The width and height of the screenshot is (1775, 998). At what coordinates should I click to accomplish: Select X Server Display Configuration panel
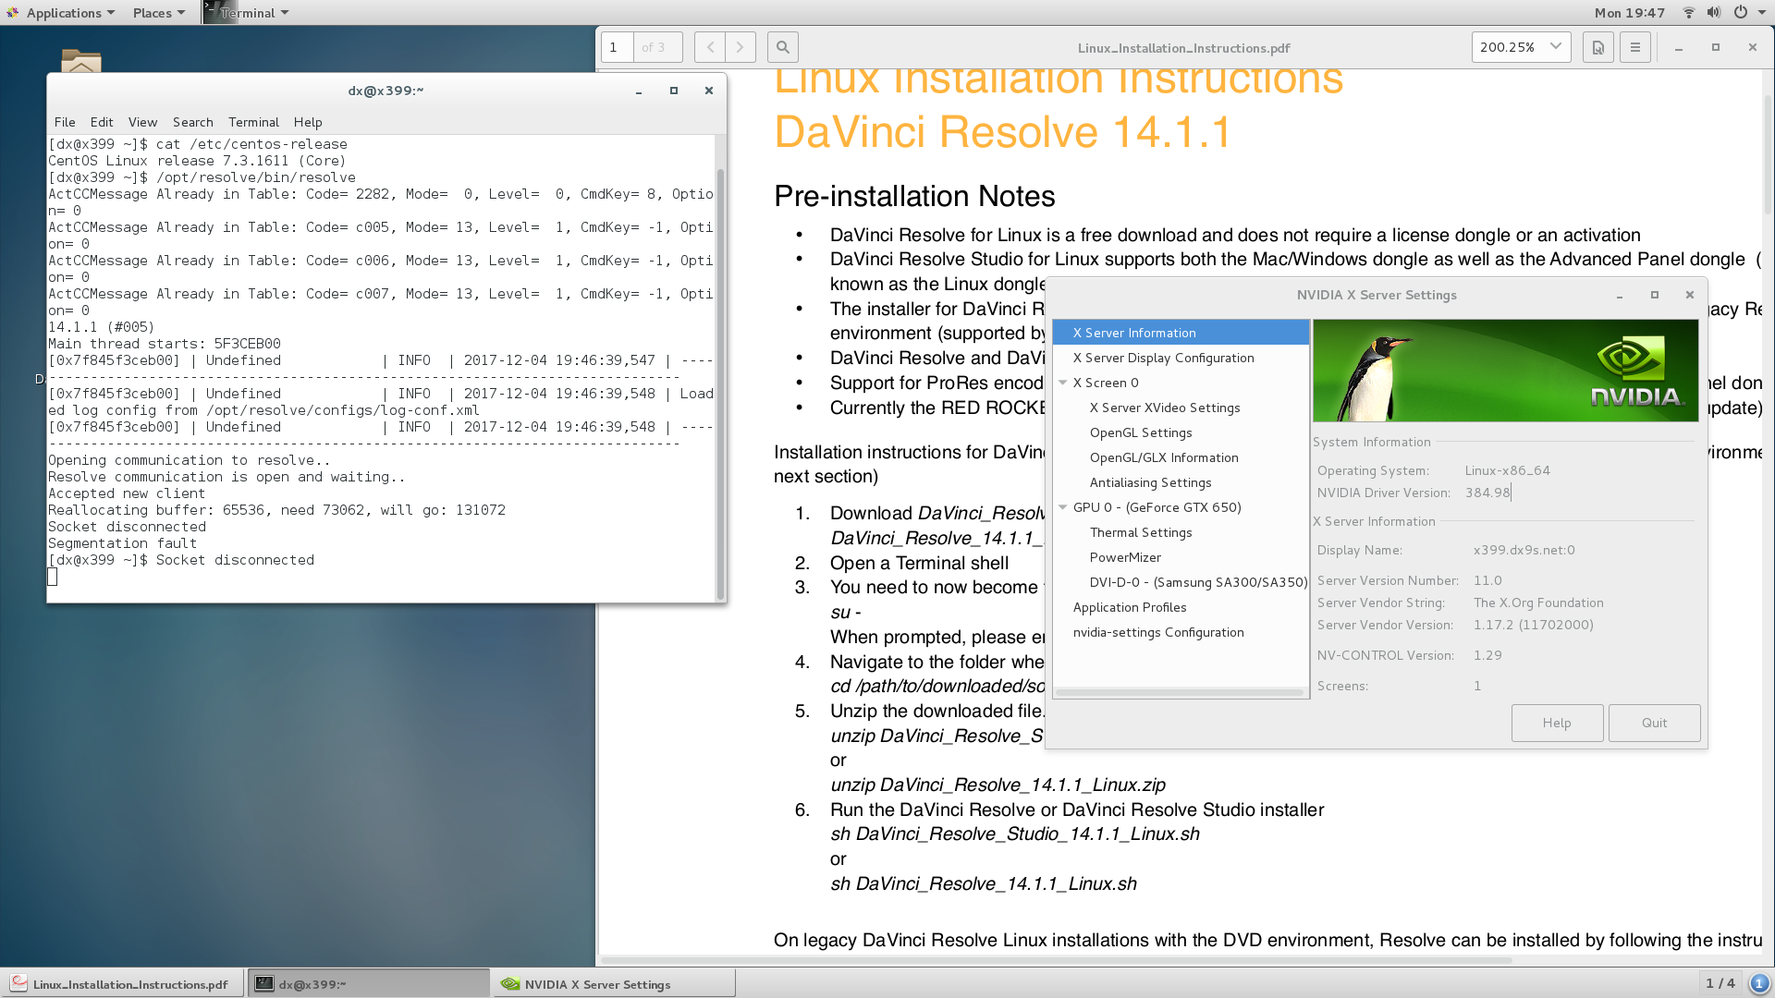coord(1163,357)
